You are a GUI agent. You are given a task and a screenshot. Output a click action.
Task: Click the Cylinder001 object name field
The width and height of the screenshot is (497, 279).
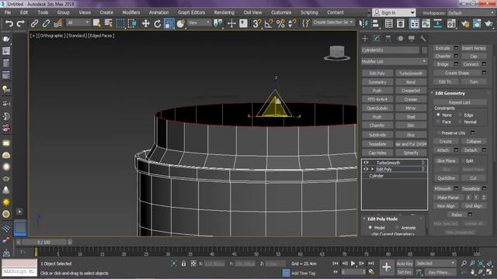[390, 50]
